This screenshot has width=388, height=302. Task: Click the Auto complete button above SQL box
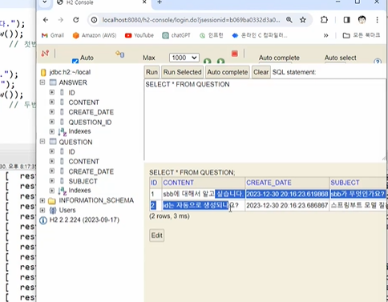tap(228, 72)
